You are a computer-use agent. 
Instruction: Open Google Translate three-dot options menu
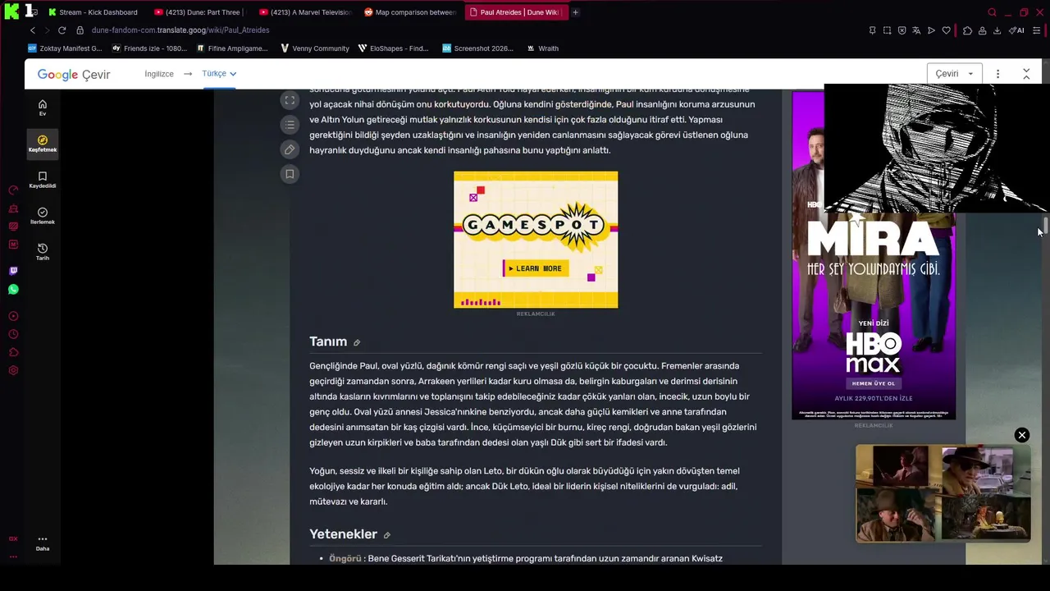(x=997, y=74)
